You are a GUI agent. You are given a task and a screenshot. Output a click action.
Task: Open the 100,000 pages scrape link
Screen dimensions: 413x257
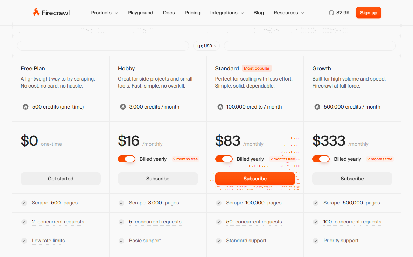[x=254, y=203]
